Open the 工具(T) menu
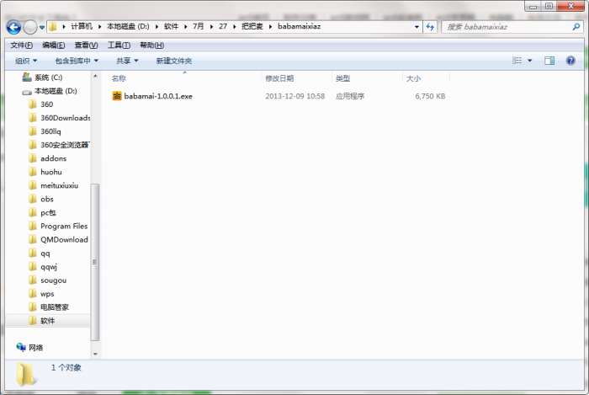The height and width of the screenshot is (395, 589). (x=119, y=45)
